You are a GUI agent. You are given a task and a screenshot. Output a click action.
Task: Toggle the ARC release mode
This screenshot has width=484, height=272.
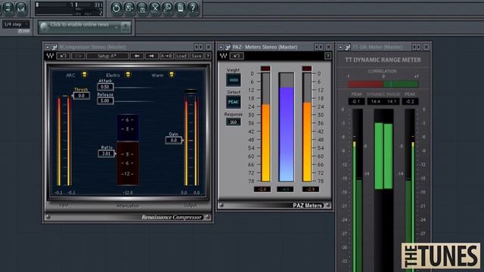pos(84,74)
